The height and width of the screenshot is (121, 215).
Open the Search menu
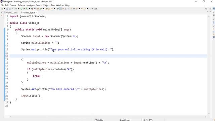[x=39, y=5]
